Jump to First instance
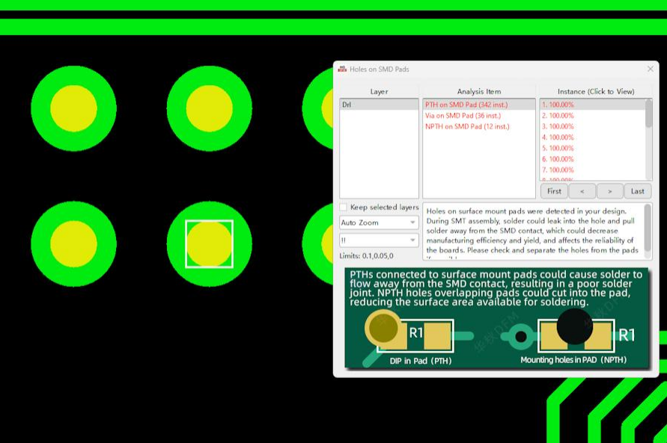The width and height of the screenshot is (667, 443). click(x=554, y=191)
